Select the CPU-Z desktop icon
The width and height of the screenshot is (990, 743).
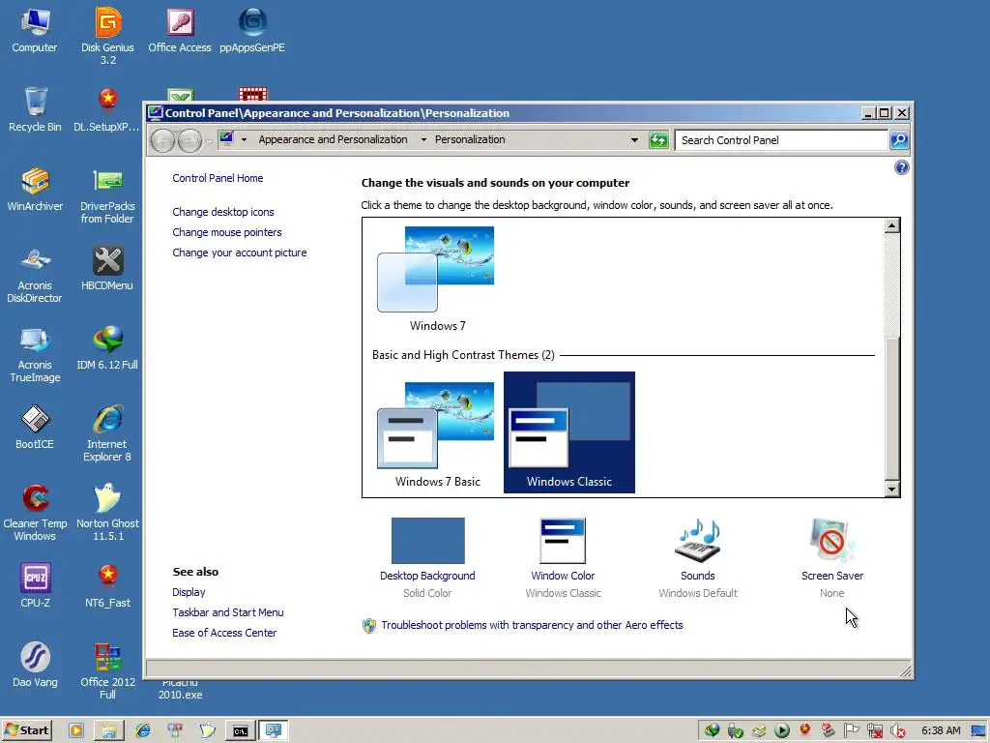click(35, 585)
